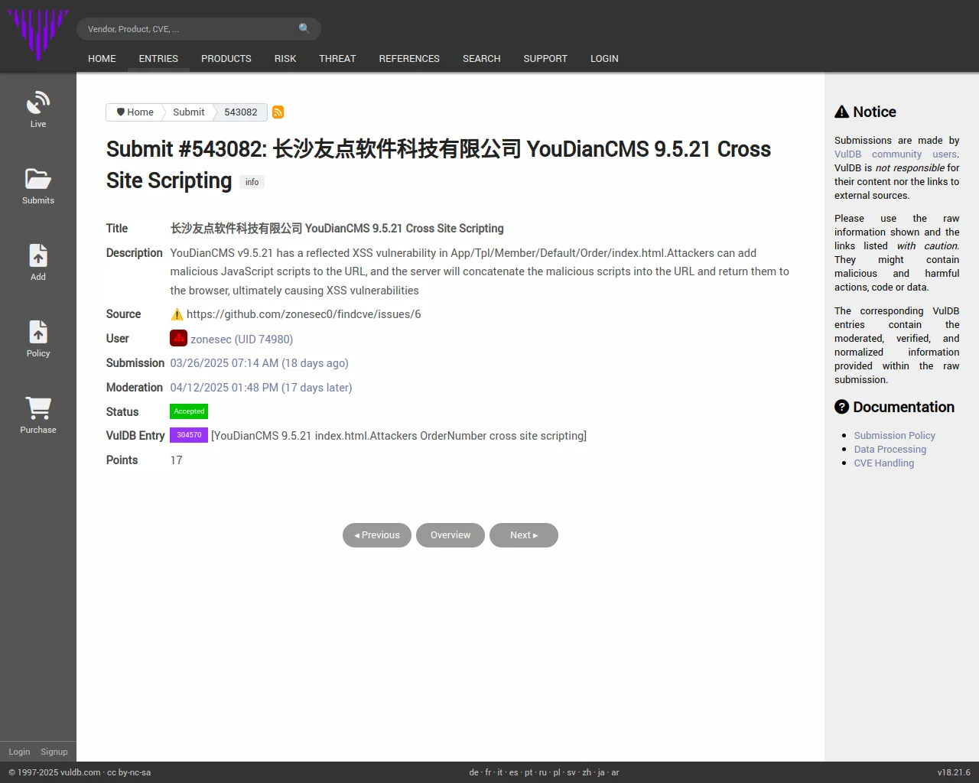Open the Submits folder icon
979x783 pixels.
tap(38, 179)
